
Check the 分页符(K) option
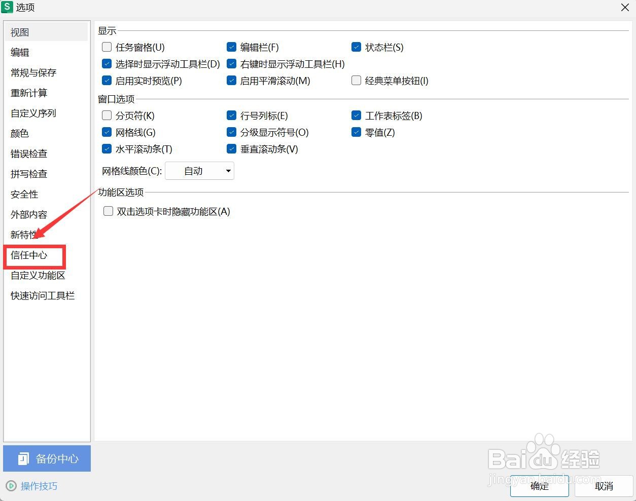(x=107, y=115)
